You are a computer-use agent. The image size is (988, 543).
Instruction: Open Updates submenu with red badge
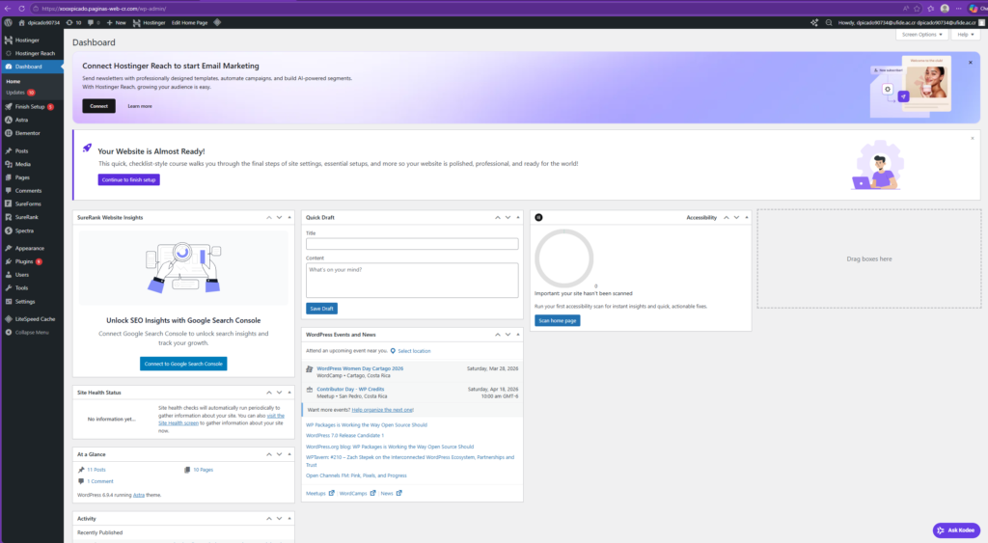(x=20, y=93)
